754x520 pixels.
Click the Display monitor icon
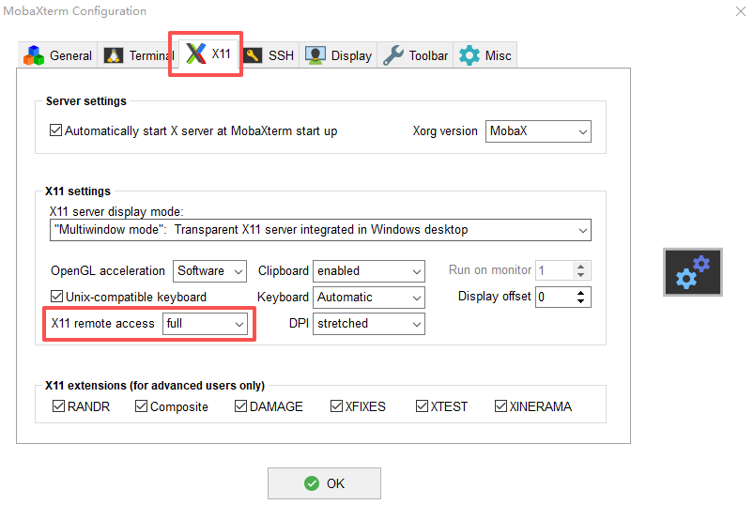[315, 55]
